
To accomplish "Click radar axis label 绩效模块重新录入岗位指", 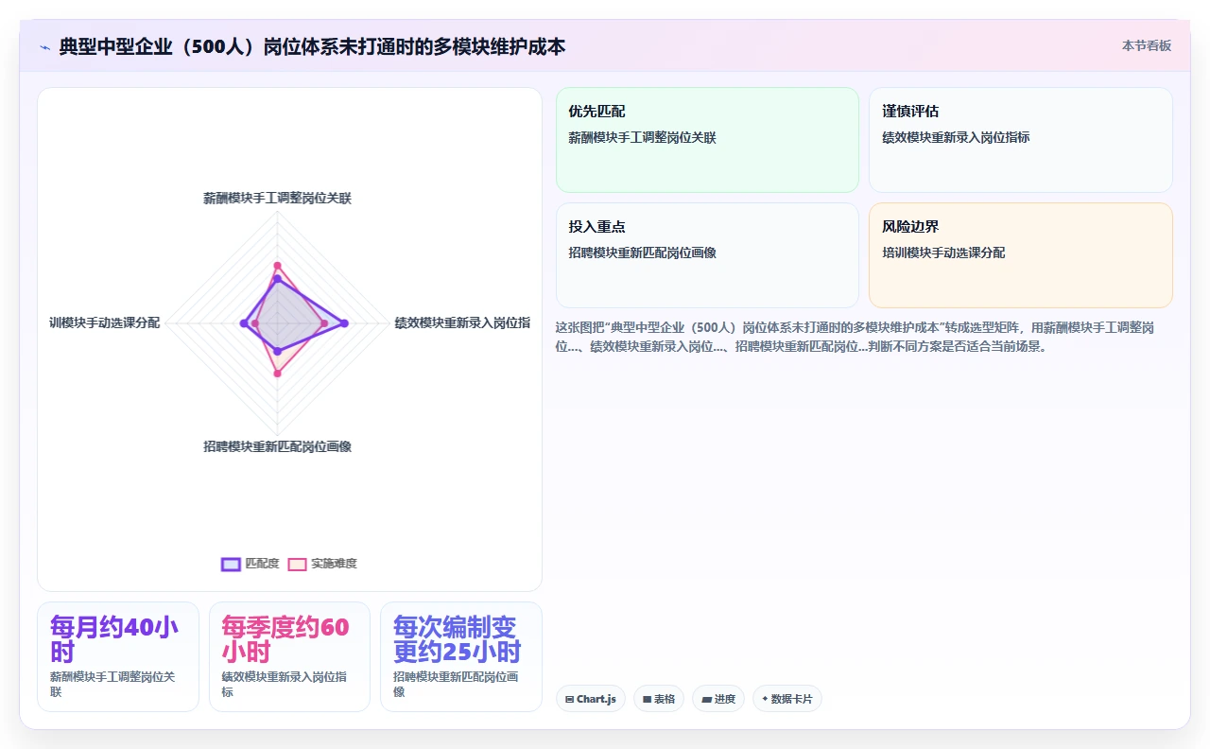I will click(x=462, y=322).
